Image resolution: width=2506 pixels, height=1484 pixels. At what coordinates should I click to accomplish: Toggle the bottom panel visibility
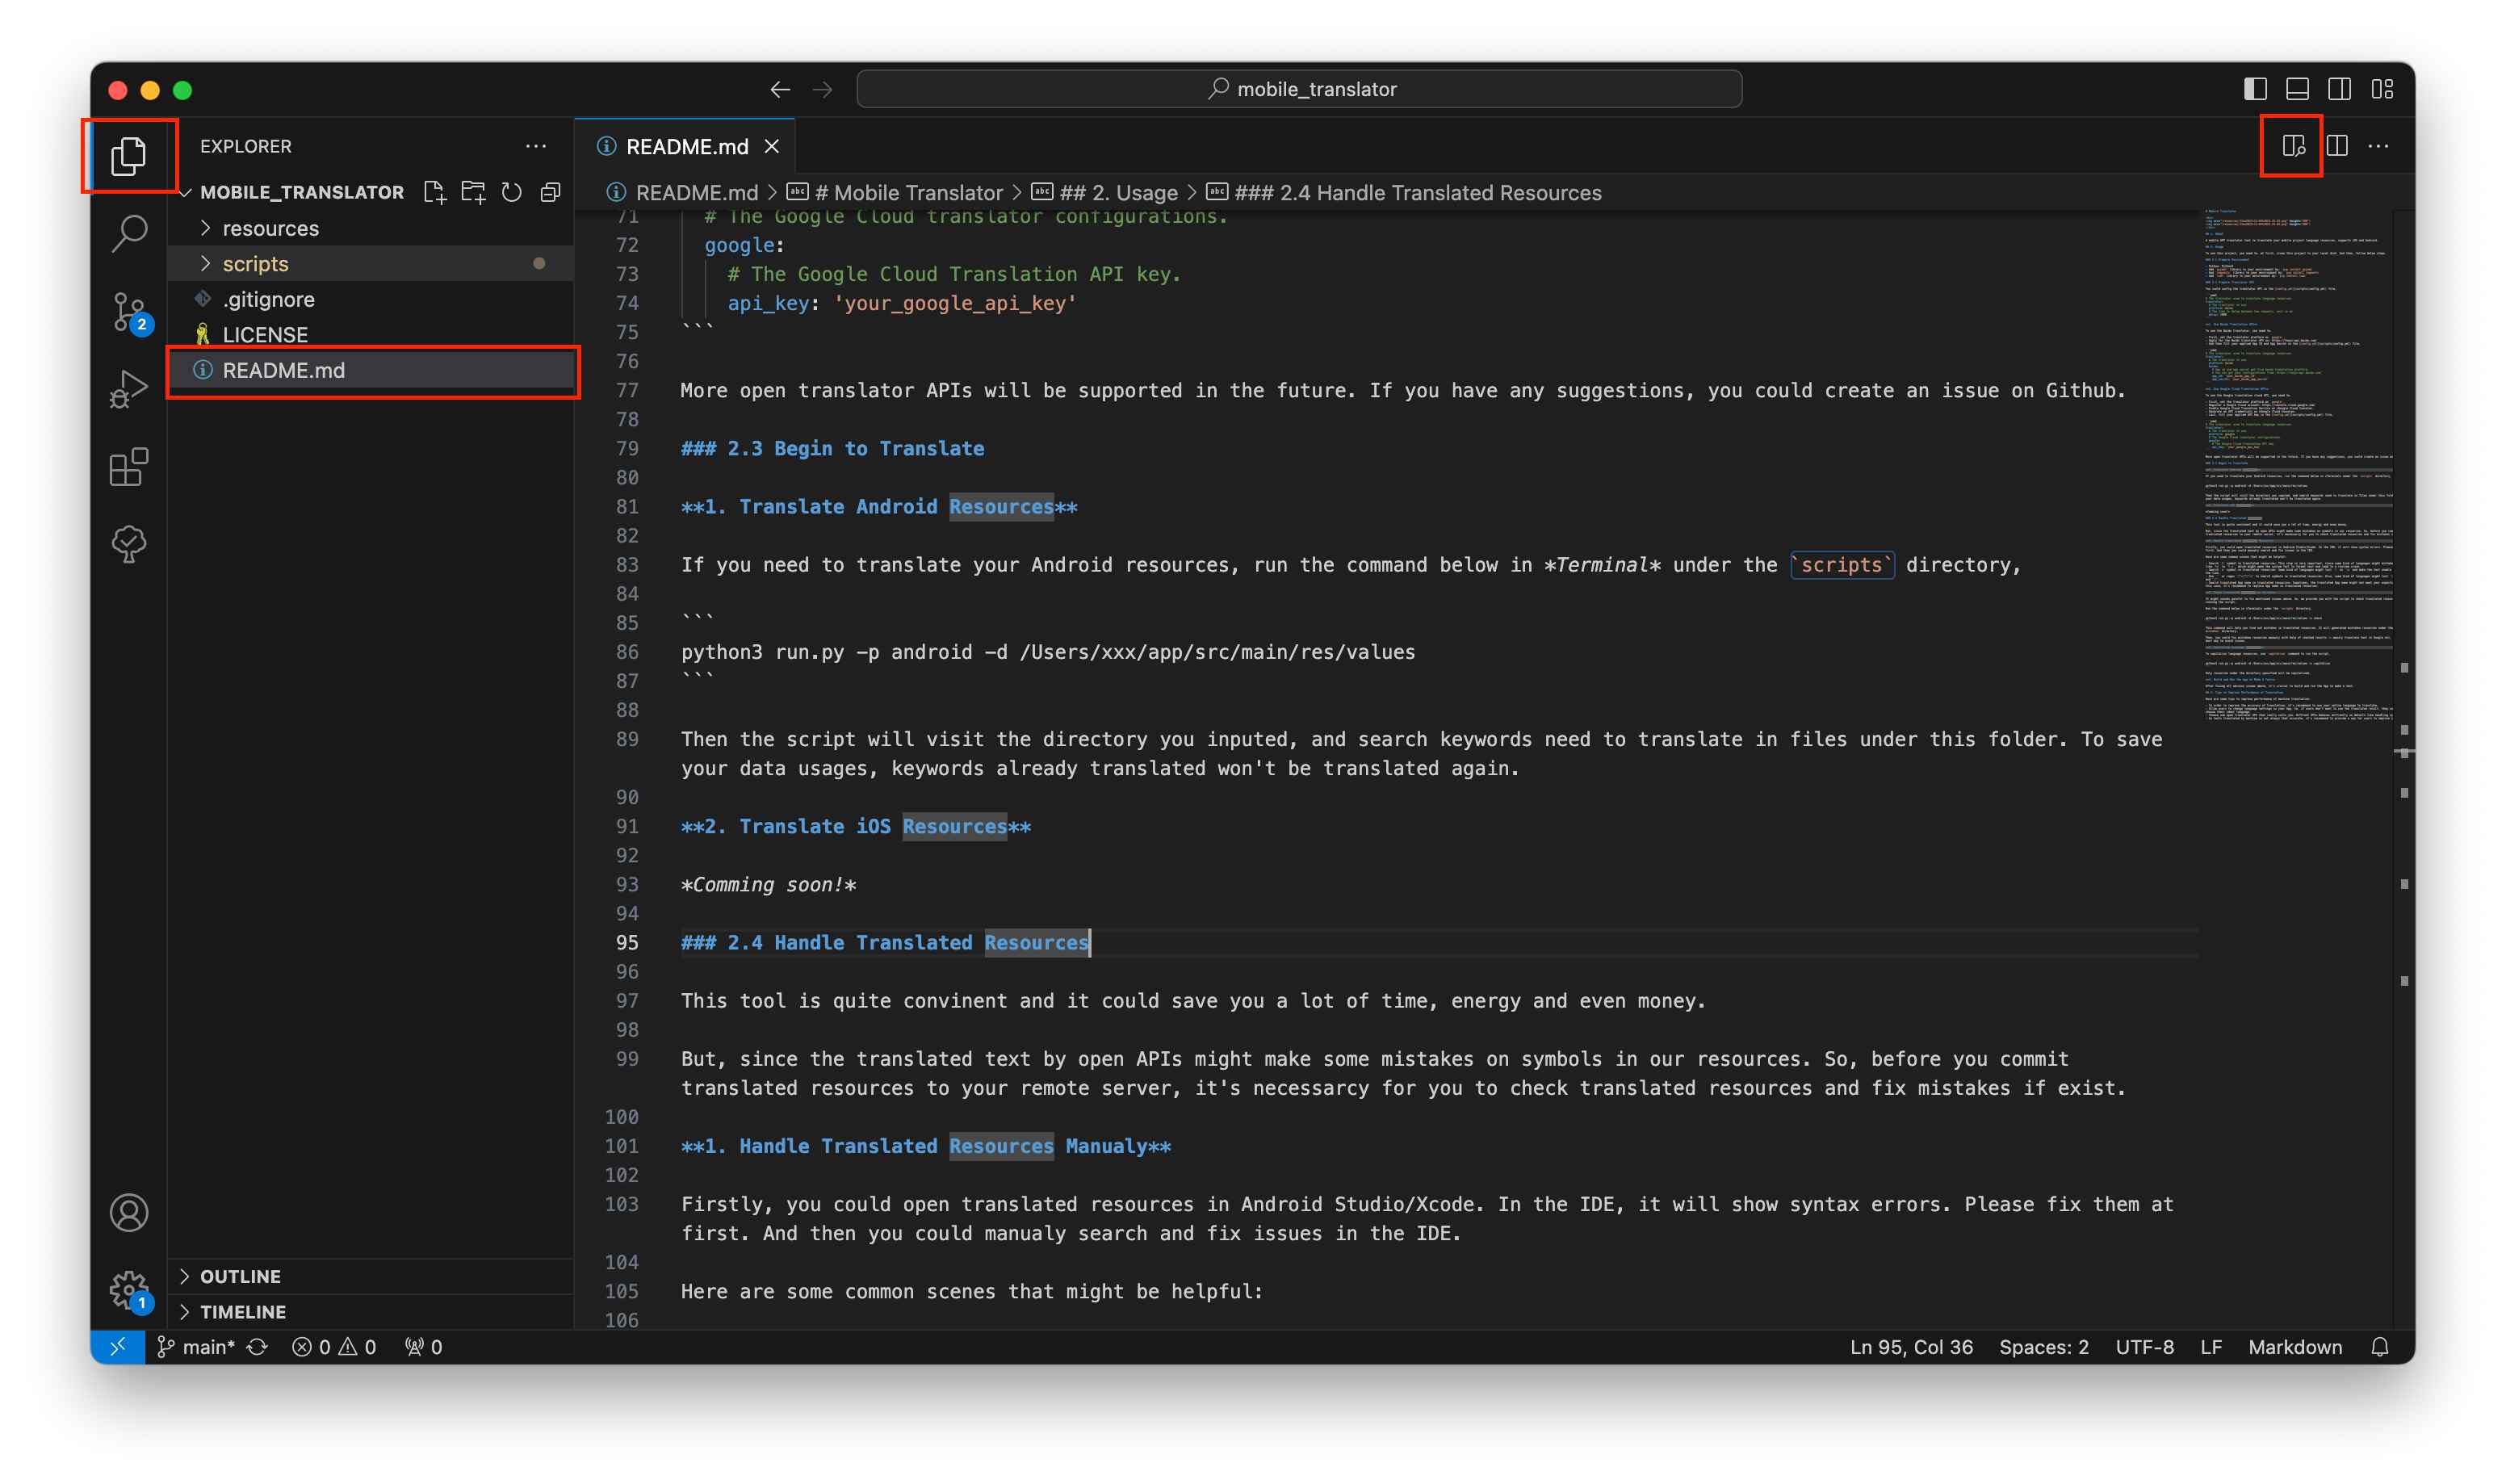pos(2296,88)
